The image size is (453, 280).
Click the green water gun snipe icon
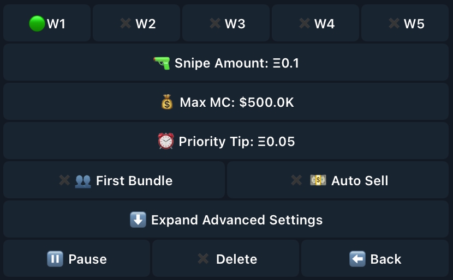pos(162,63)
